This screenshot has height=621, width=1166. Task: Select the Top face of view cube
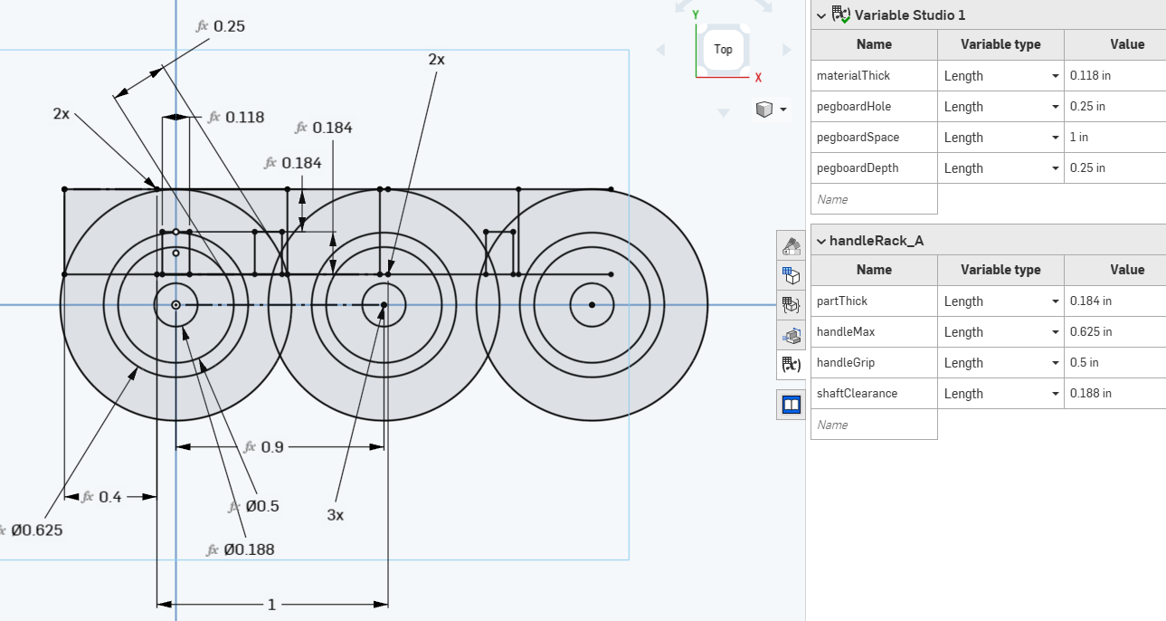(723, 49)
